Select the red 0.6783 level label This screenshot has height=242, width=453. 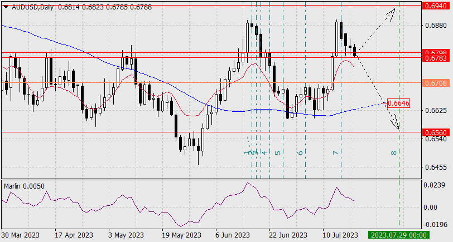click(436, 58)
